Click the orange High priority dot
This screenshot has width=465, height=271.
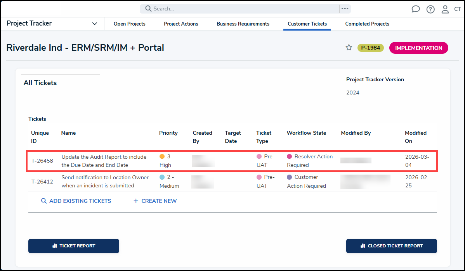click(x=162, y=157)
